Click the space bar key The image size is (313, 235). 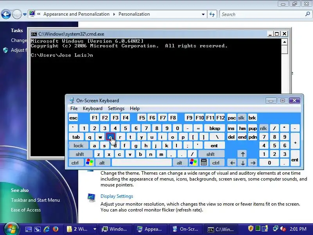tap(142, 163)
